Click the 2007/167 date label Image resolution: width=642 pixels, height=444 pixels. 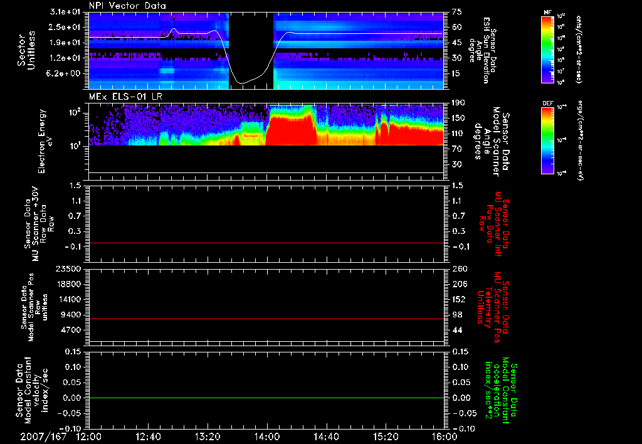[x=43, y=436]
